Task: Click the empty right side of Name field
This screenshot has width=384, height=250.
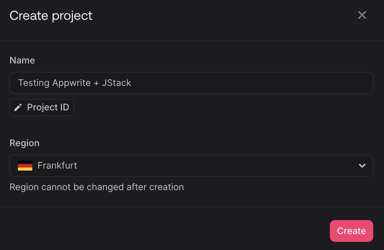Action: (x=288, y=83)
